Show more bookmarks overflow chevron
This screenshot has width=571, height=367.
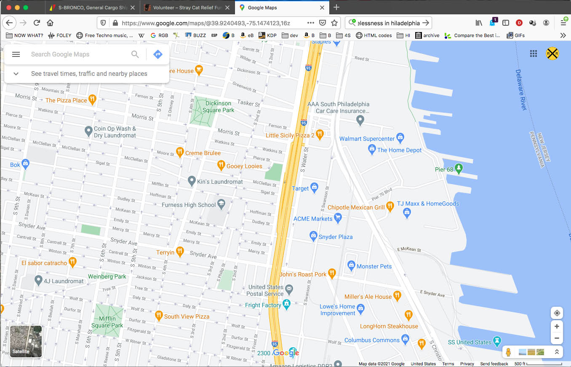(563, 35)
